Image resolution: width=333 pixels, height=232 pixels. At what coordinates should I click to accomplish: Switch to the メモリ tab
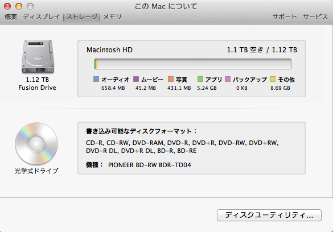pos(112,17)
